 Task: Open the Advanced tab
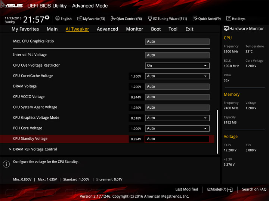point(107,29)
